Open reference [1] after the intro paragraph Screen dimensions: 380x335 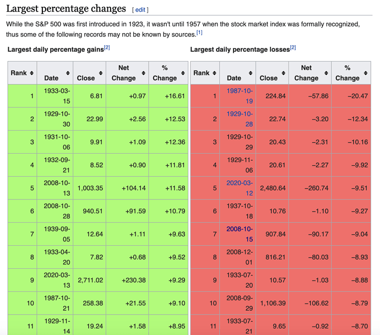(199, 33)
